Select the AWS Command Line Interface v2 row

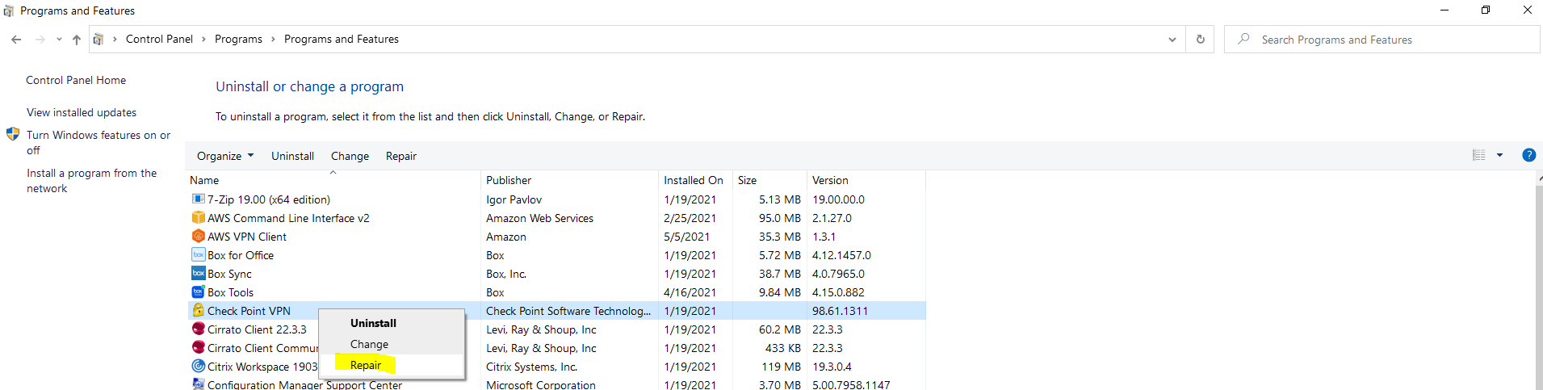click(556, 218)
